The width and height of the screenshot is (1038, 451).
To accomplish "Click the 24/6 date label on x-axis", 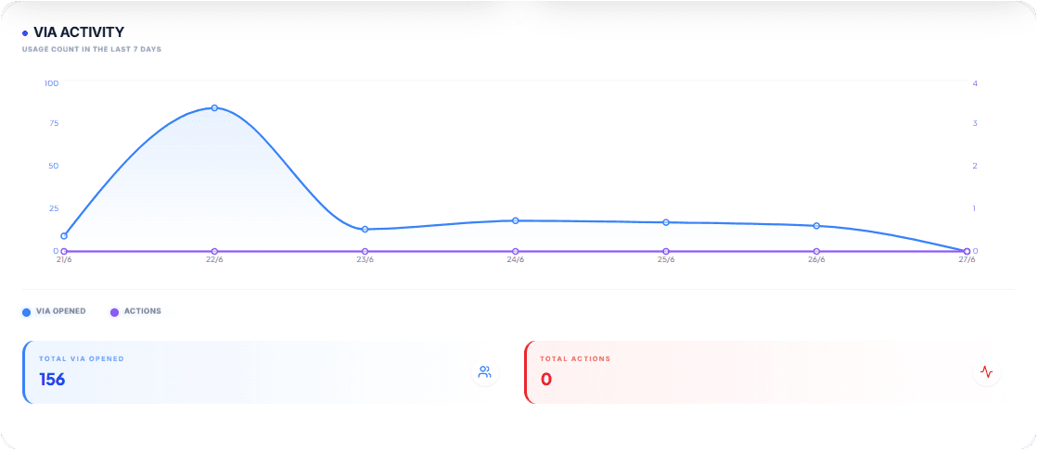I will point(516,260).
